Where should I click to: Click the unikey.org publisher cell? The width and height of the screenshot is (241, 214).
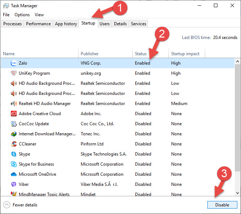[91, 73]
